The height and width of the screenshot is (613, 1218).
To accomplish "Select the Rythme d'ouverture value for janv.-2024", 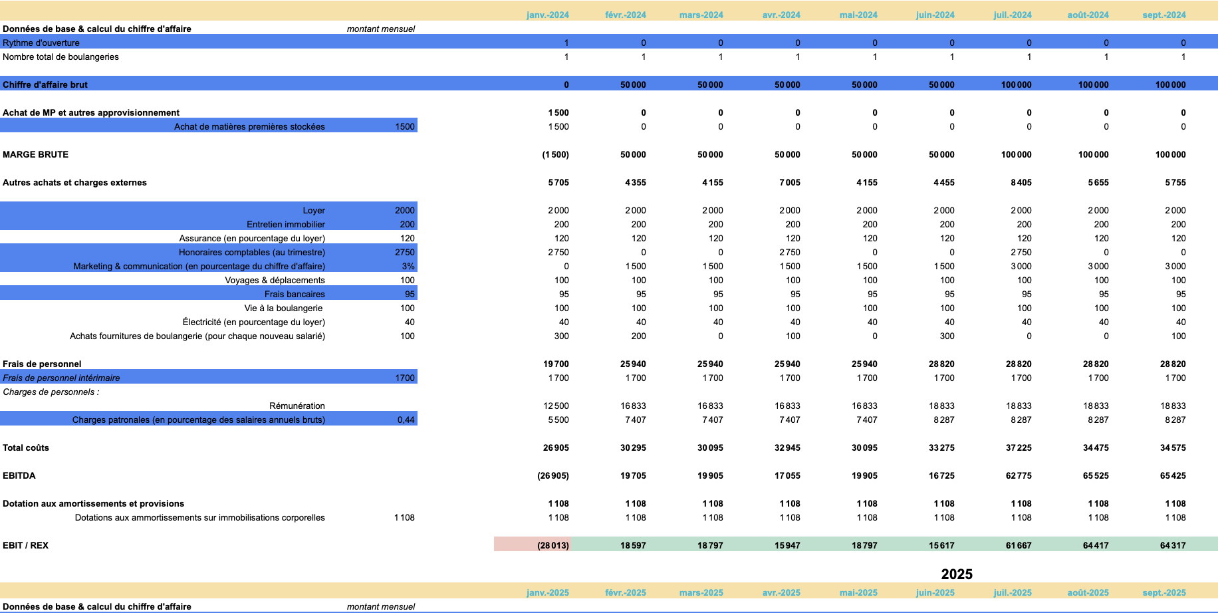I will tap(566, 43).
